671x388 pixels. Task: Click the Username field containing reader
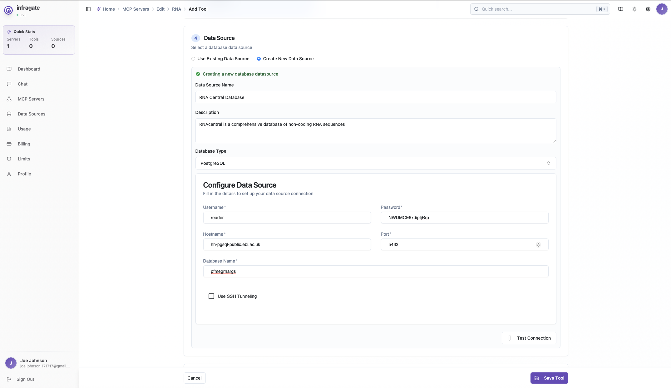pos(287,218)
